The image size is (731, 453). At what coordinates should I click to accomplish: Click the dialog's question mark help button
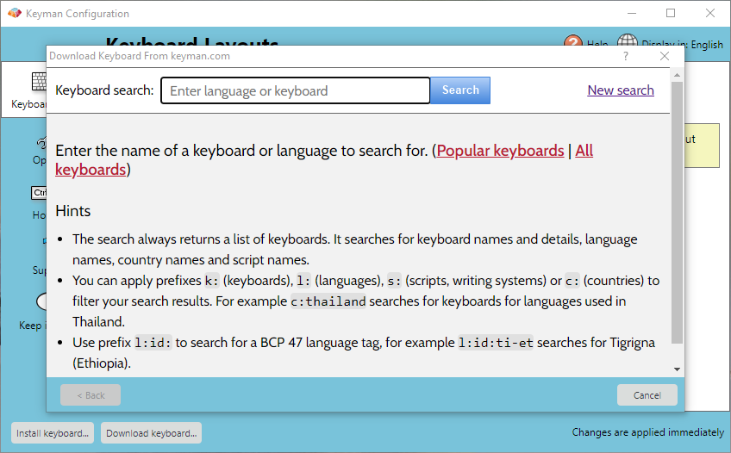[x=626, y=56]
